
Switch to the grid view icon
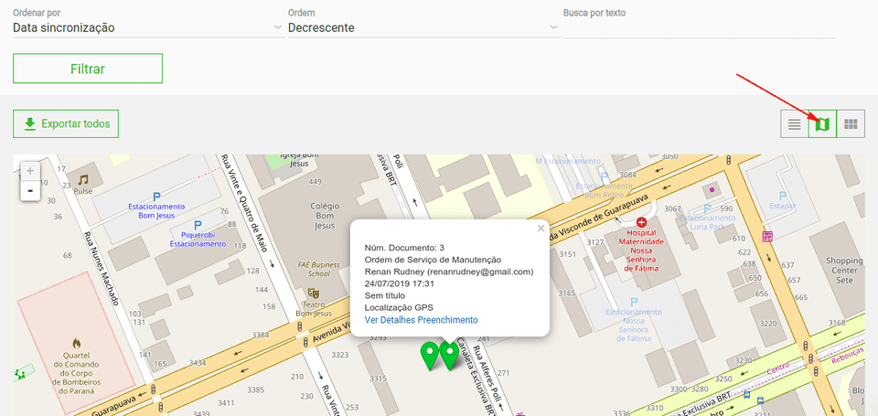851,123
